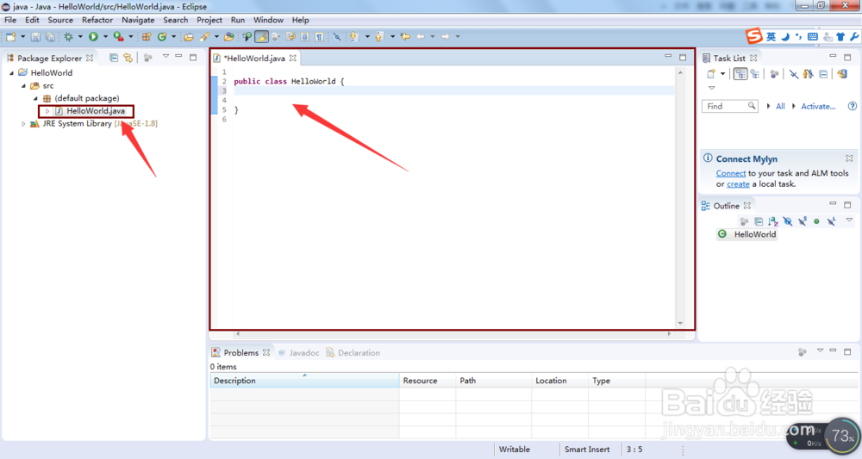862x459 pixels.
Task: Toggle Hide Local Types in Outline
Action: pos(831,221)
